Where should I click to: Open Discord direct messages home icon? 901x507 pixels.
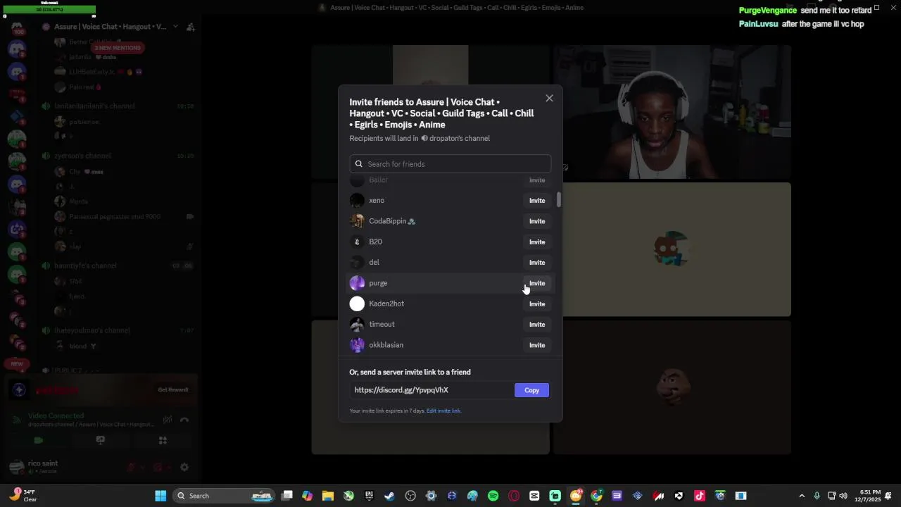17,27
